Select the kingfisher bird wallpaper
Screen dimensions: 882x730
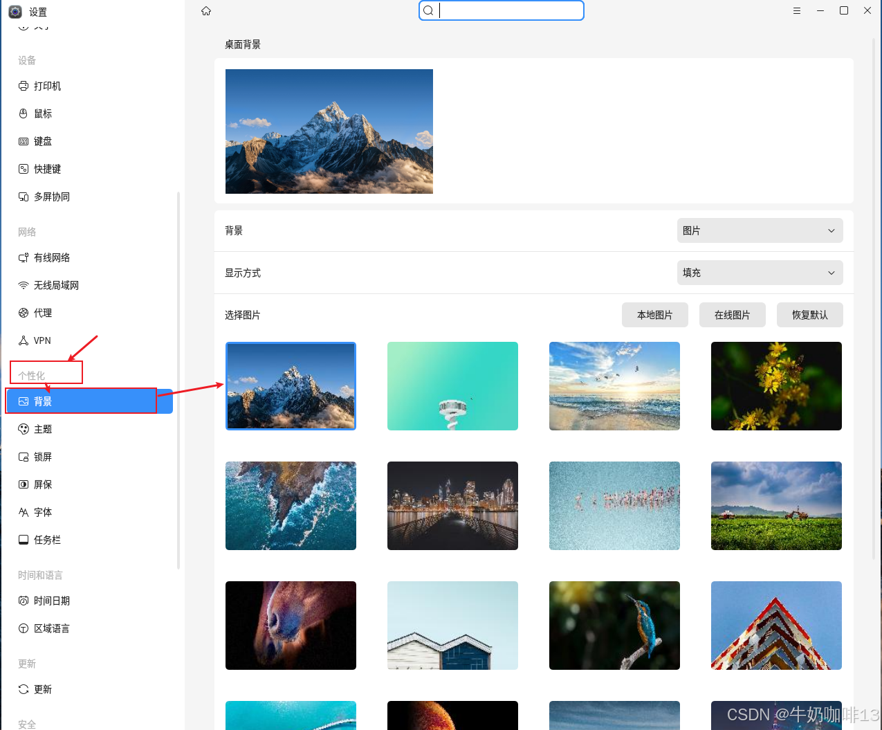coord(614,626)
